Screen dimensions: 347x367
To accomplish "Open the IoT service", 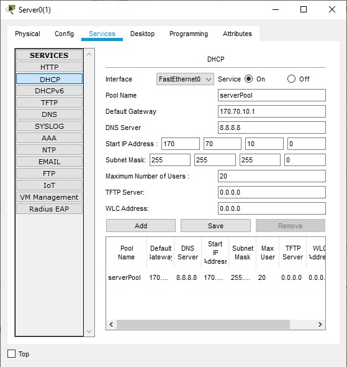I will pyautogui.click(x=49, y=185).
